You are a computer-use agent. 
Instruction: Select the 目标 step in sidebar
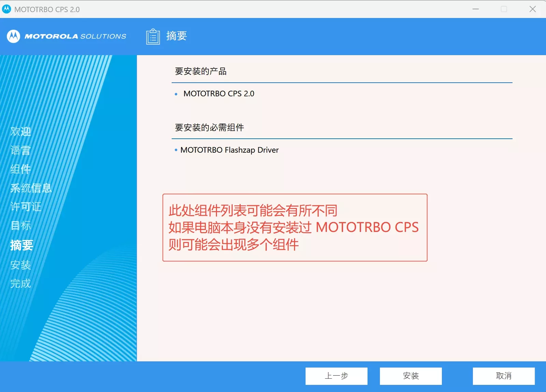click(x=20, y=225)
